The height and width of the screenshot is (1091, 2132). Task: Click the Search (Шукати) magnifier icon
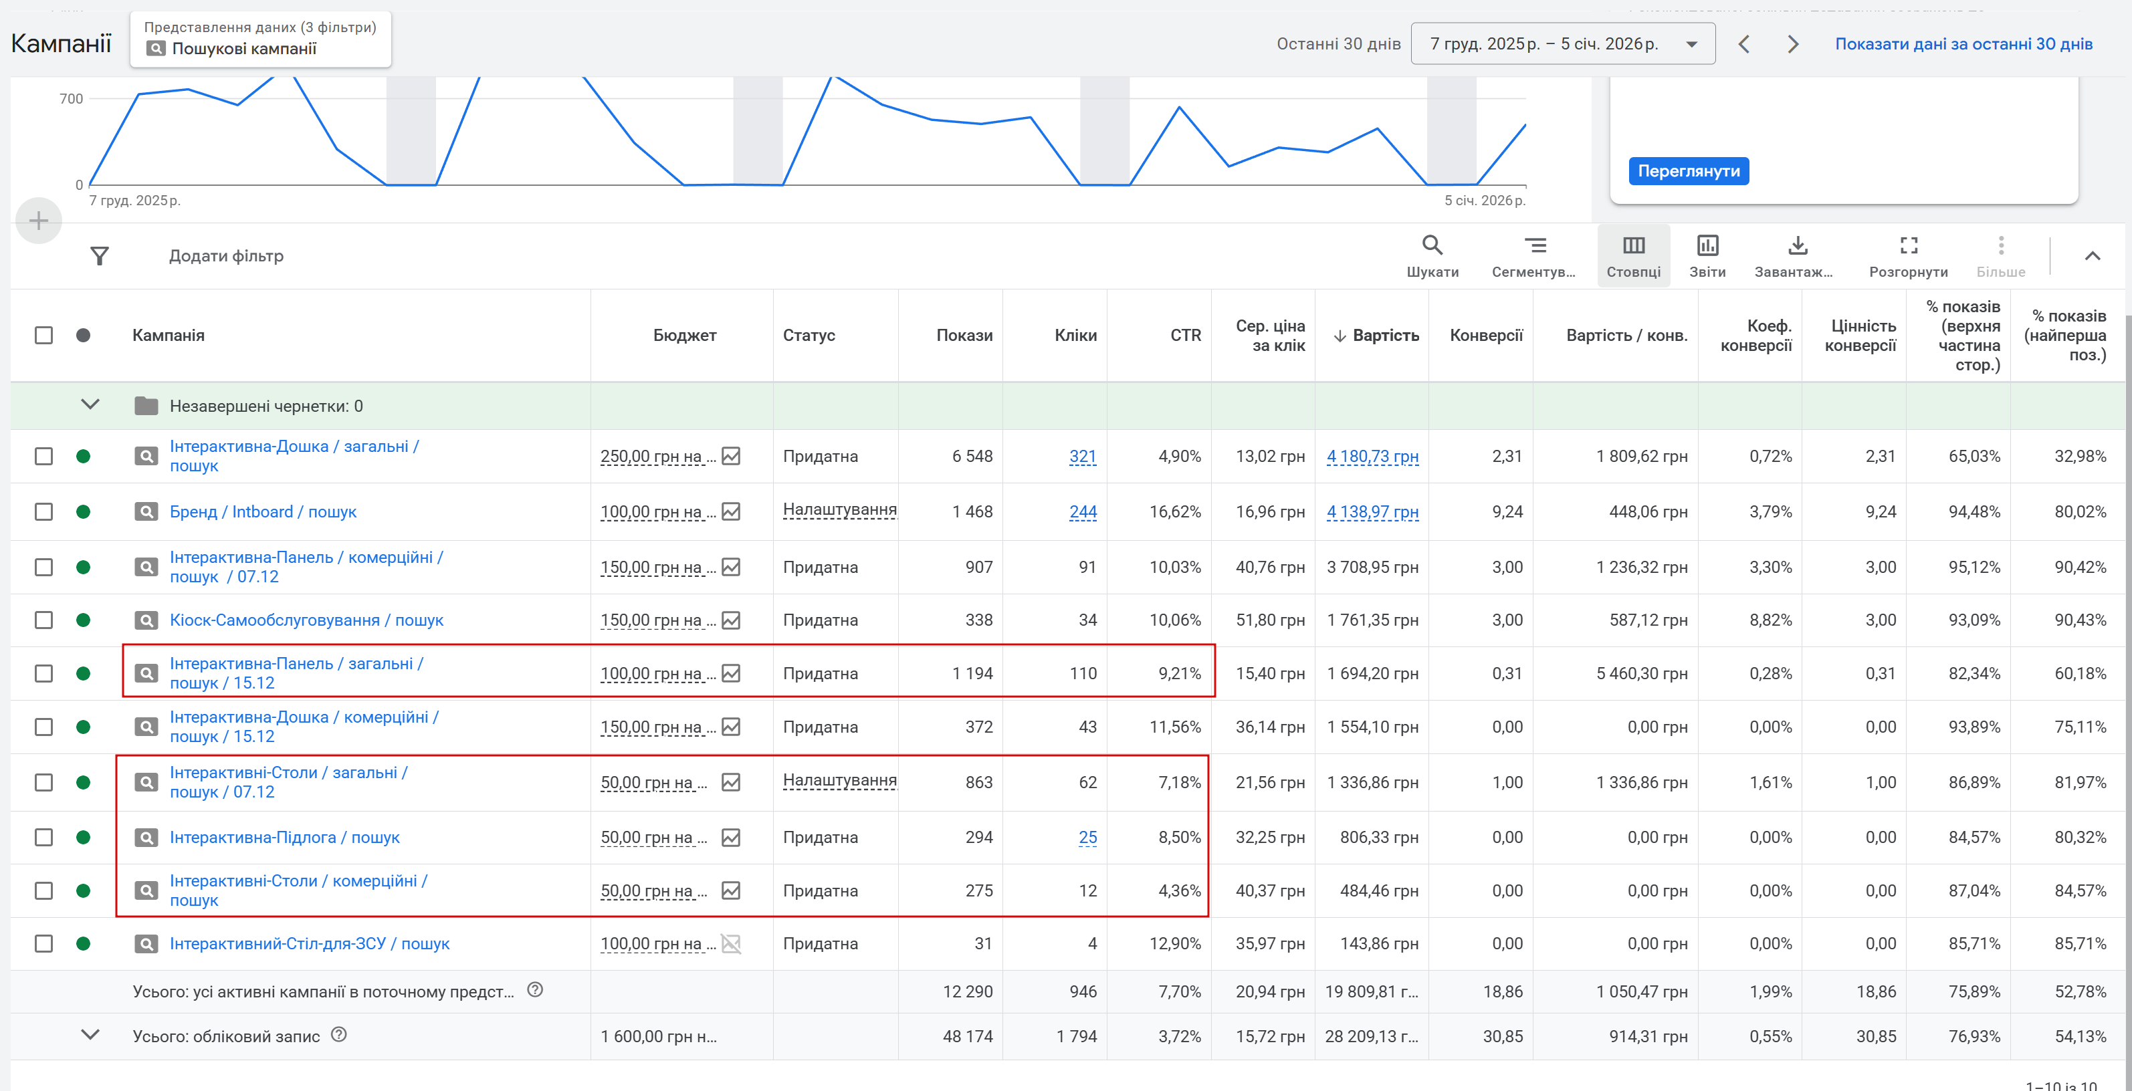point(1432,245)
